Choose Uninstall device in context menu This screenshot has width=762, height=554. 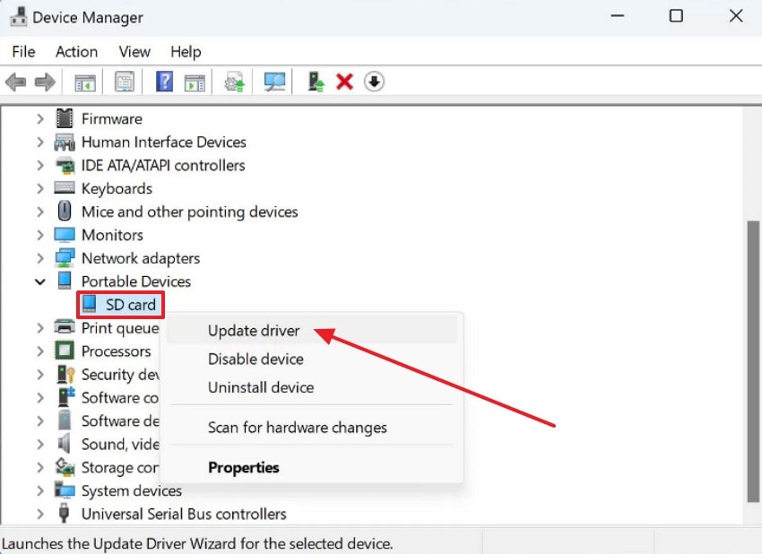pyautogui.click(x=311, y=387)
